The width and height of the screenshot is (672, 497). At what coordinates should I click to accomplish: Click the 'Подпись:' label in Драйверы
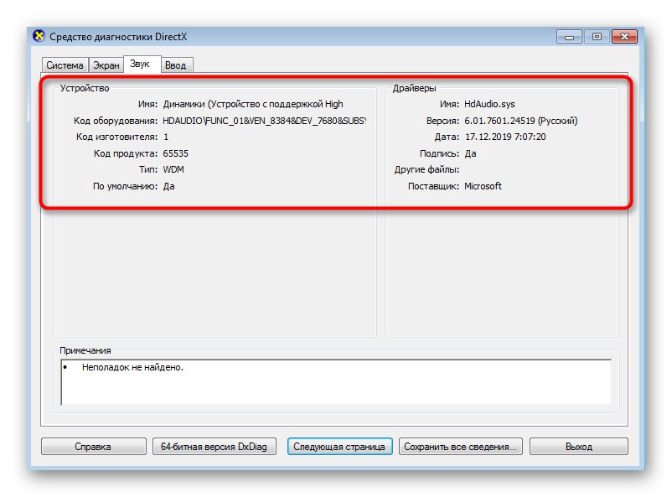click(x=439, y=153)
